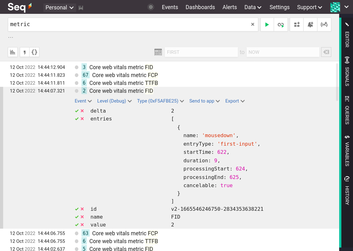Open the Support menu

tap(310, 7)
